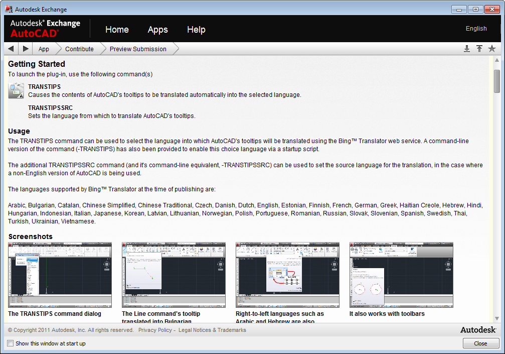Click the favorites star icon
Image resolution: width=505 pixels, height=354 pixels.
492,49
